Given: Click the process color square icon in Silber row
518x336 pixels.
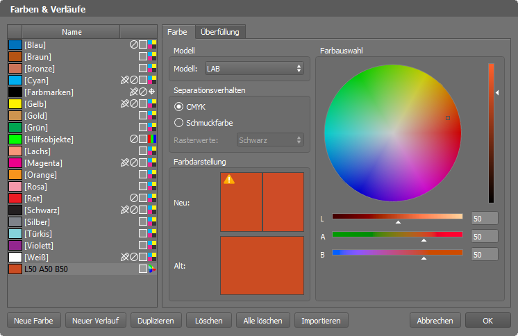Looking at the screenshot, I should coord(143,221).
